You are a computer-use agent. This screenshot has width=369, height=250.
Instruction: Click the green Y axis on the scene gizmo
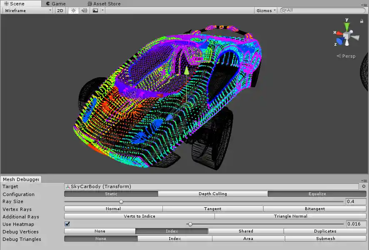(347, 26)
